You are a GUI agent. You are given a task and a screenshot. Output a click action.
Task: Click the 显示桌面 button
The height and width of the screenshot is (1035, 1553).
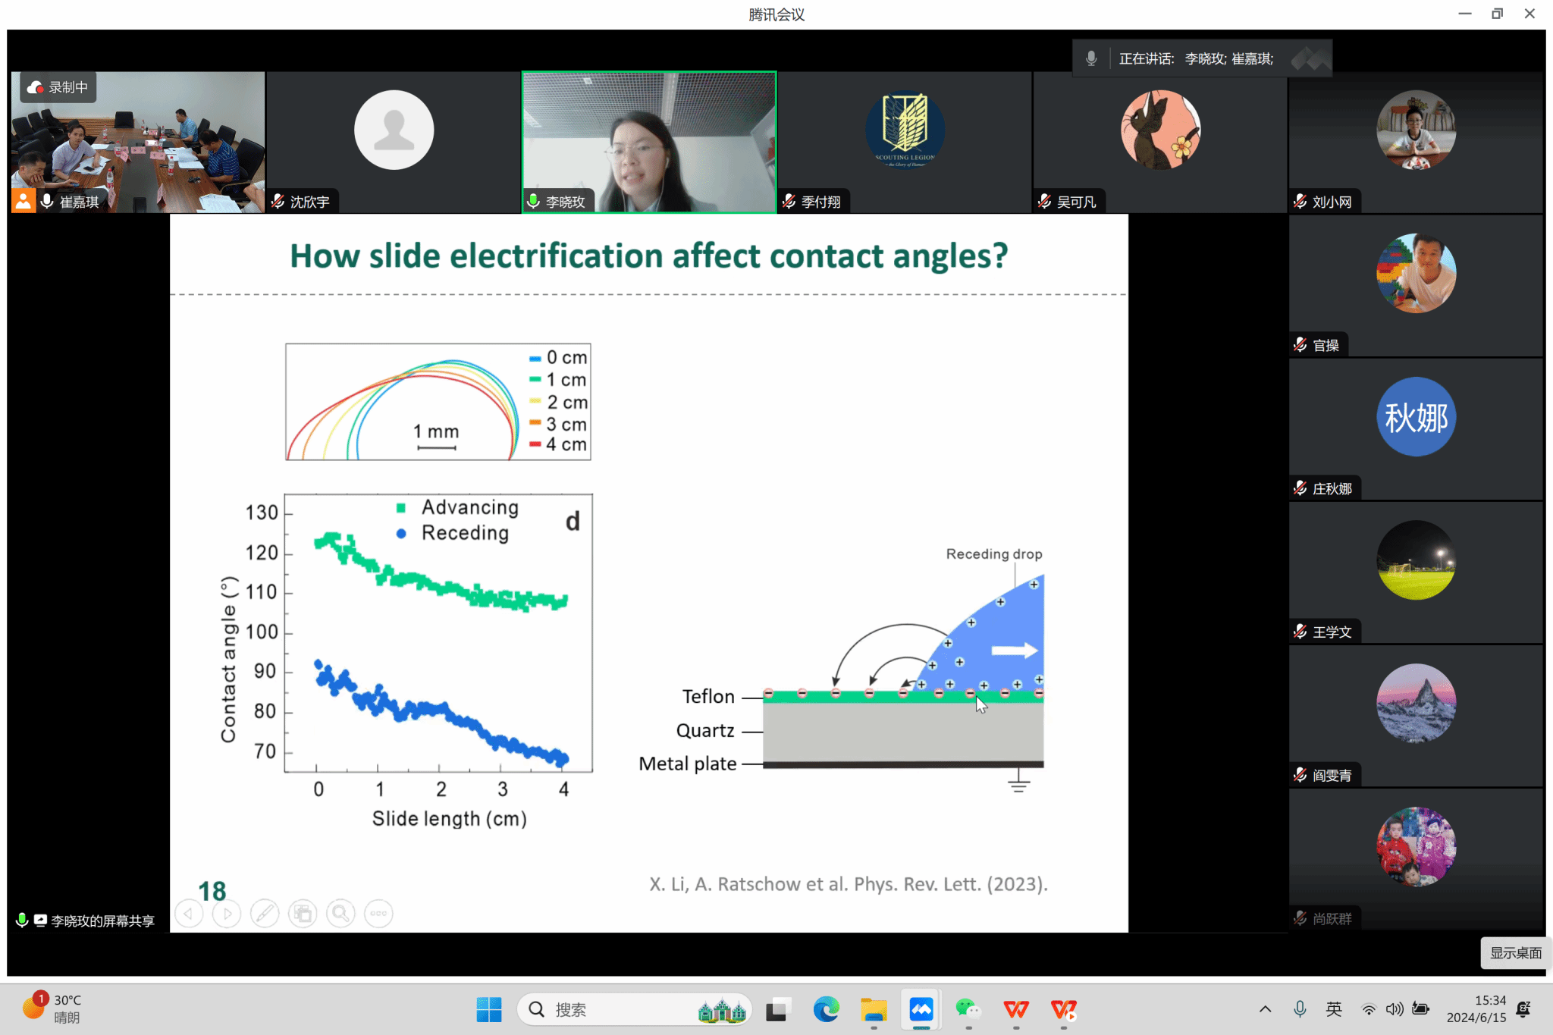pyautogui.click(x=1515, y=953)
